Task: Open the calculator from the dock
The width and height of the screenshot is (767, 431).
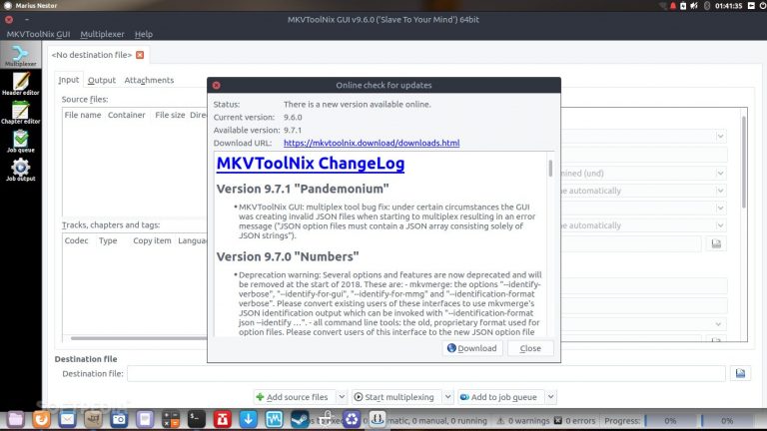Action: pyautogui.click(x=171, y=419)
